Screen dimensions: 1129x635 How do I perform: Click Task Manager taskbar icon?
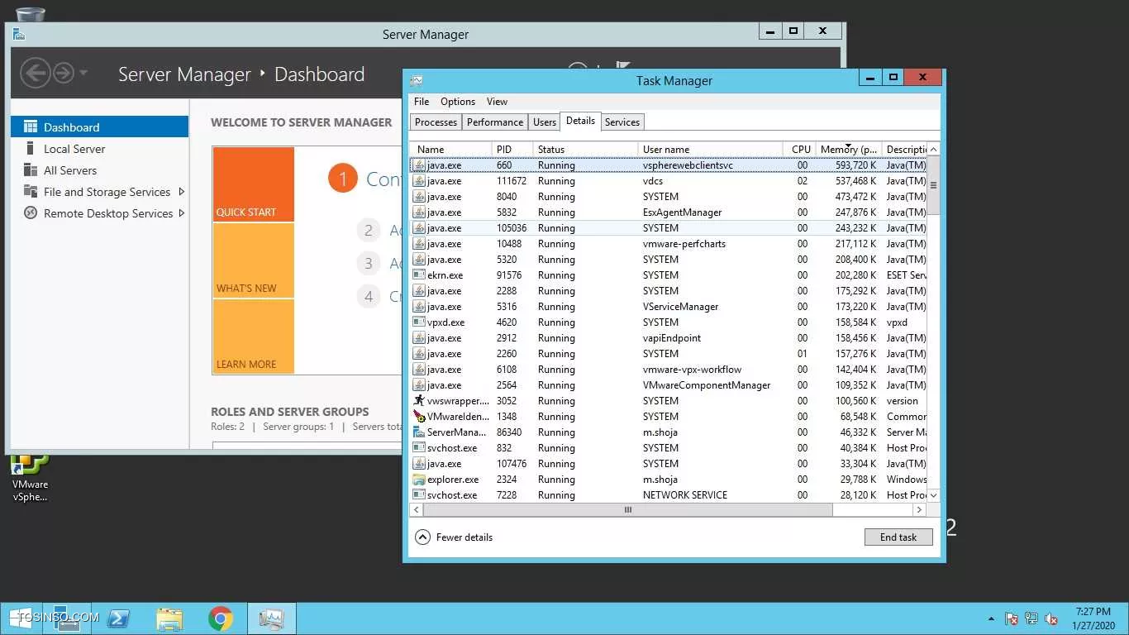271,618
